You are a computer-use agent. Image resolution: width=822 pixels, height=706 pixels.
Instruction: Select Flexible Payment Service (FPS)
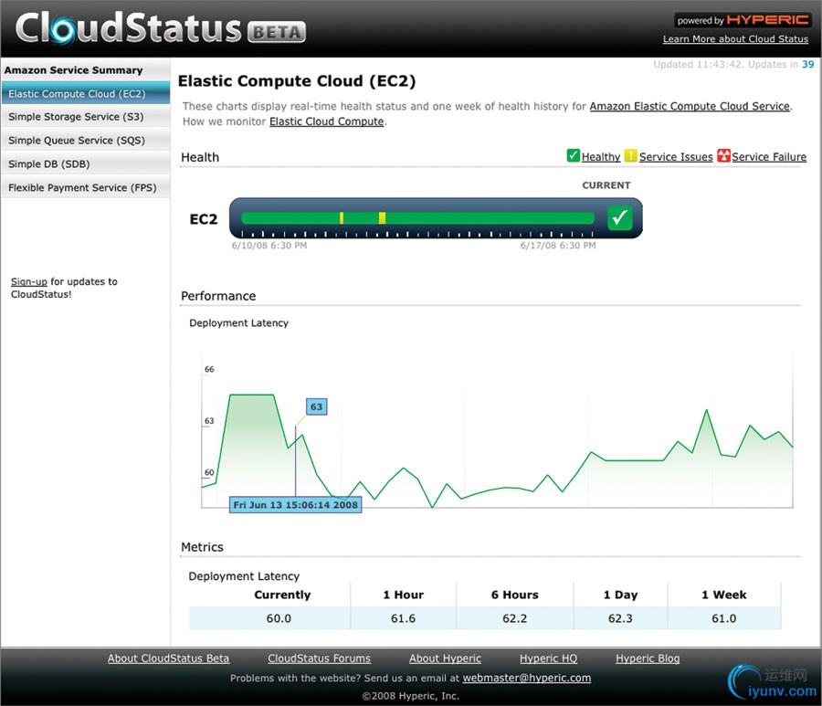[86, 187]
